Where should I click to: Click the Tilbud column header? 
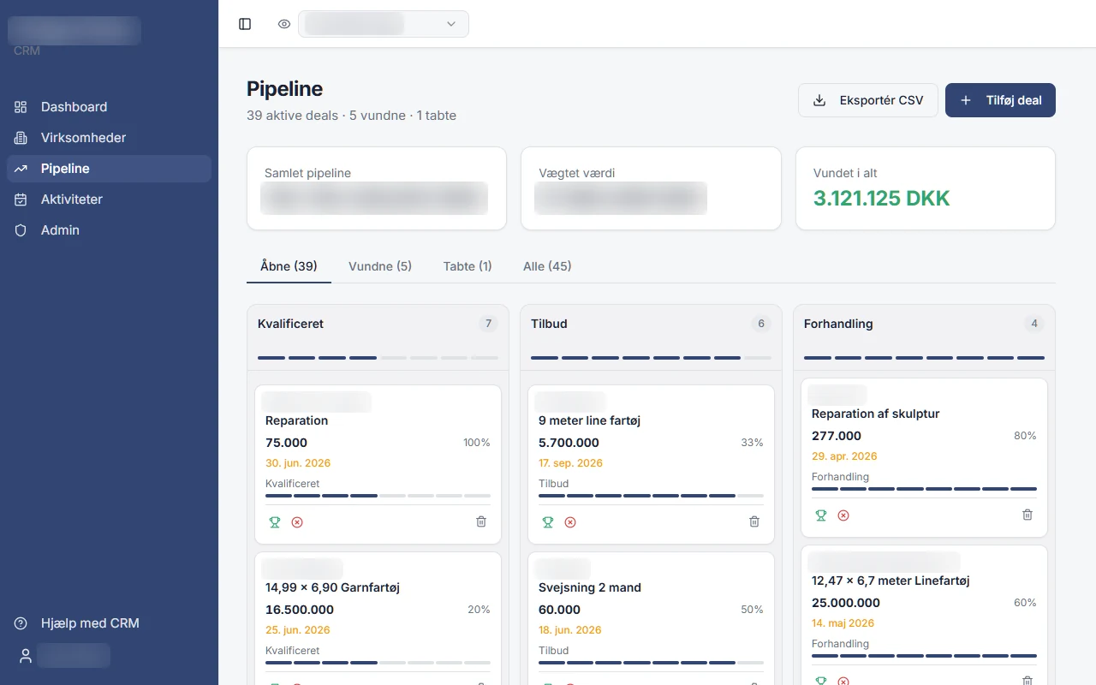[x=549, y=324]
